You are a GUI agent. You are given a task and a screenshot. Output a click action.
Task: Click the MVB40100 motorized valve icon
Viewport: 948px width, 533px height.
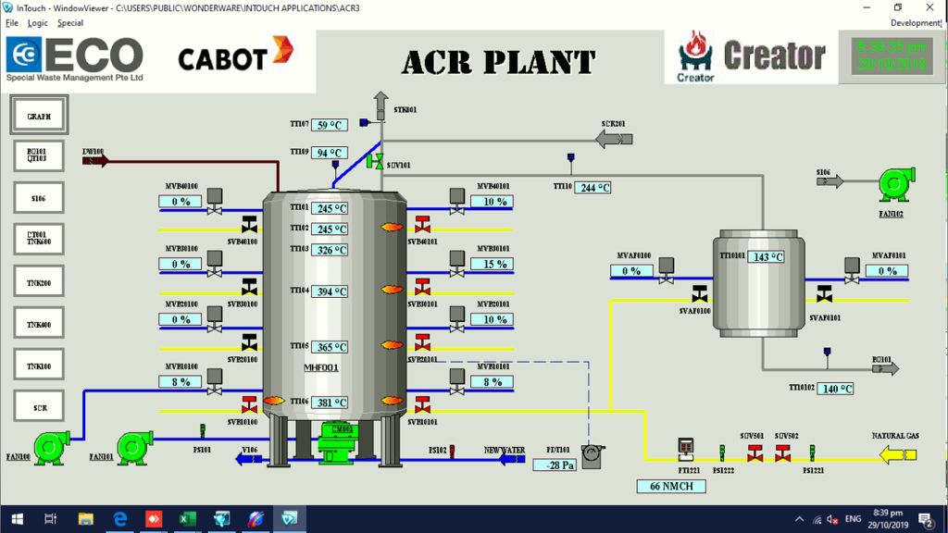click(215, 198)
